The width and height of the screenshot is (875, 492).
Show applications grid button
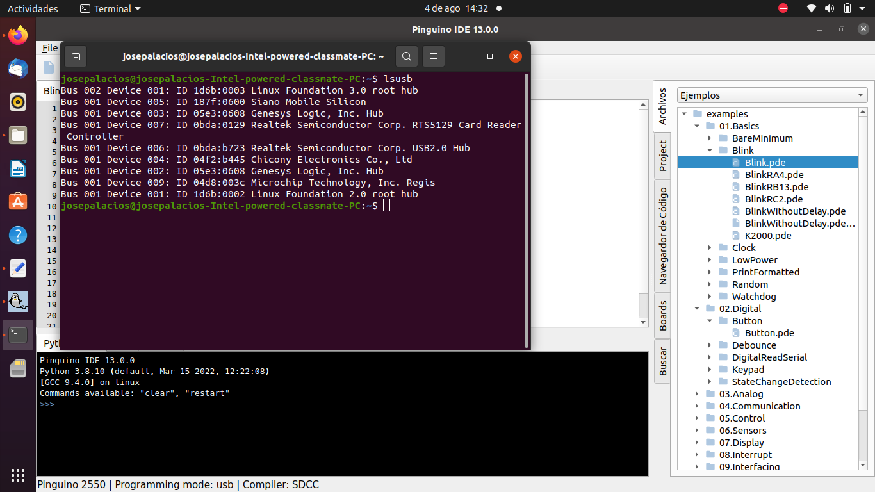coord(18,475)
